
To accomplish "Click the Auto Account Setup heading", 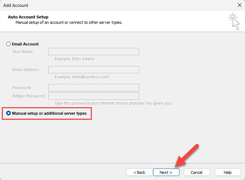I will [x=28, y=17].
